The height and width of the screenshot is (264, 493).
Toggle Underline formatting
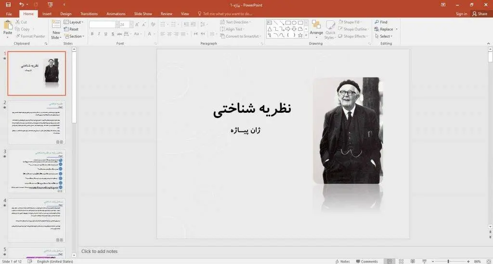(x=105, y=34)
